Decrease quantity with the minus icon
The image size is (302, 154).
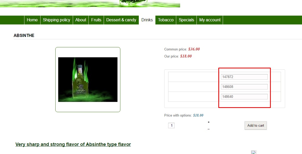coord(209,129)
